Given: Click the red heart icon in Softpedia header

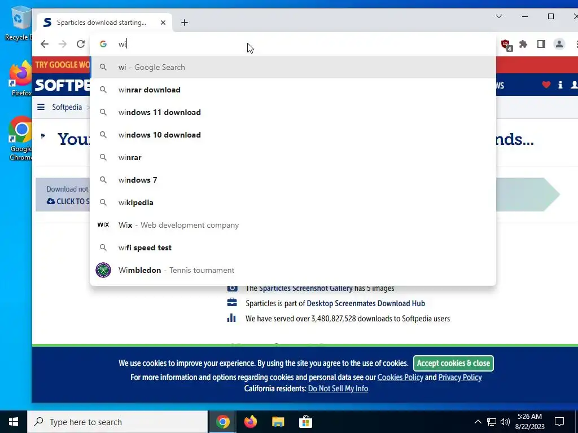Looking at the screenshot, I should tap(546, 85).
